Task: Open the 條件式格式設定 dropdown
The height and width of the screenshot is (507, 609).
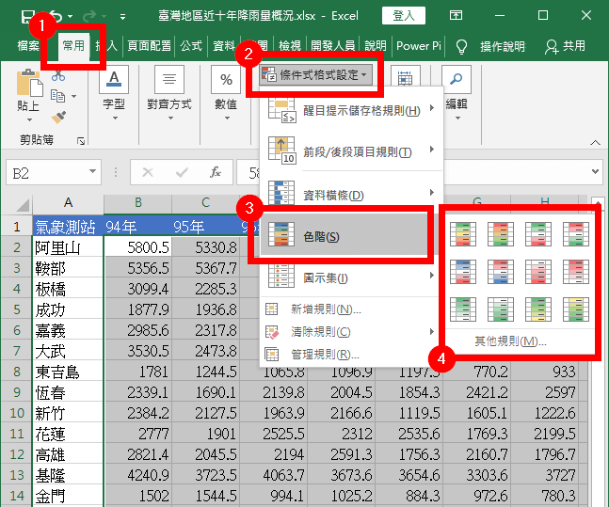Action: [315, 74]
